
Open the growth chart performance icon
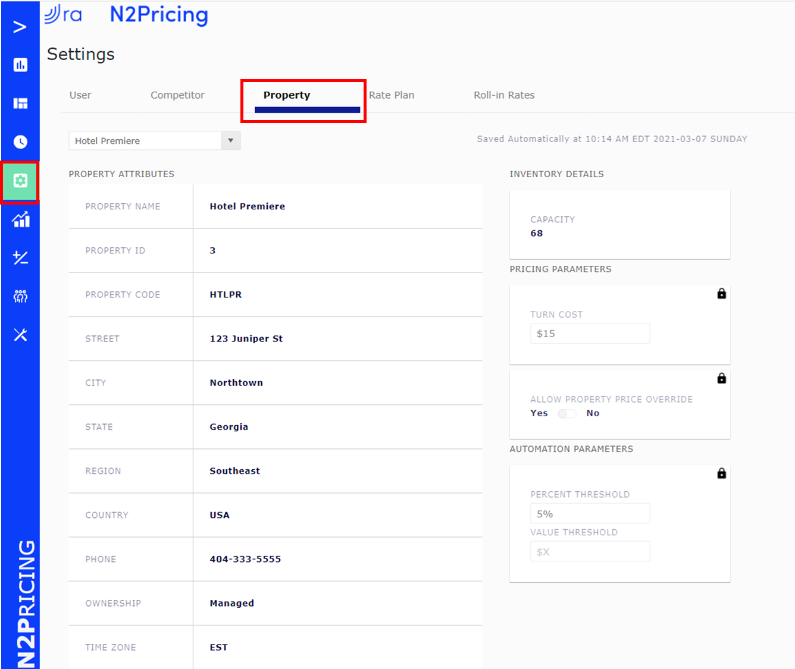20,219
